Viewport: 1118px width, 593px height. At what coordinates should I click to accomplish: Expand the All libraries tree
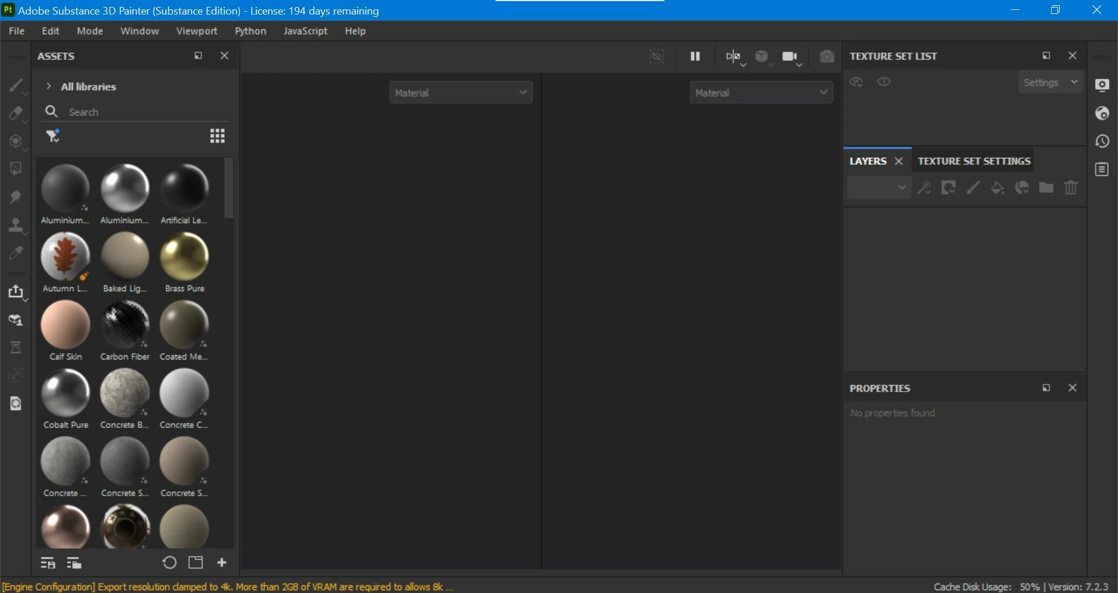click(49, 86)
